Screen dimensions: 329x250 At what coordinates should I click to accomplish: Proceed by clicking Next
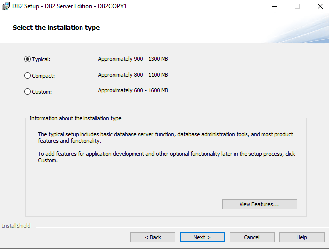pos(202,237)
